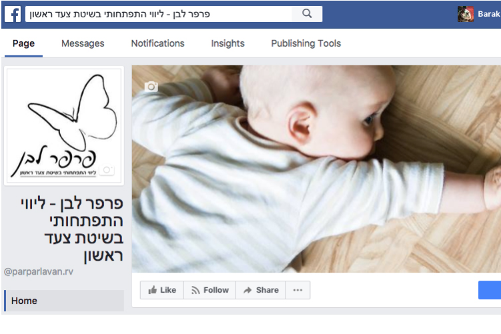Switch to the Insights tab
Image resolution: width=501 pixels, height=334 pixels.
227,43
